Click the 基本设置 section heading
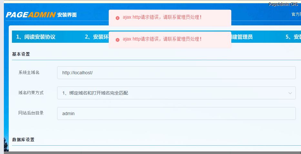301x154 pixels. click(x=21, y=54)
